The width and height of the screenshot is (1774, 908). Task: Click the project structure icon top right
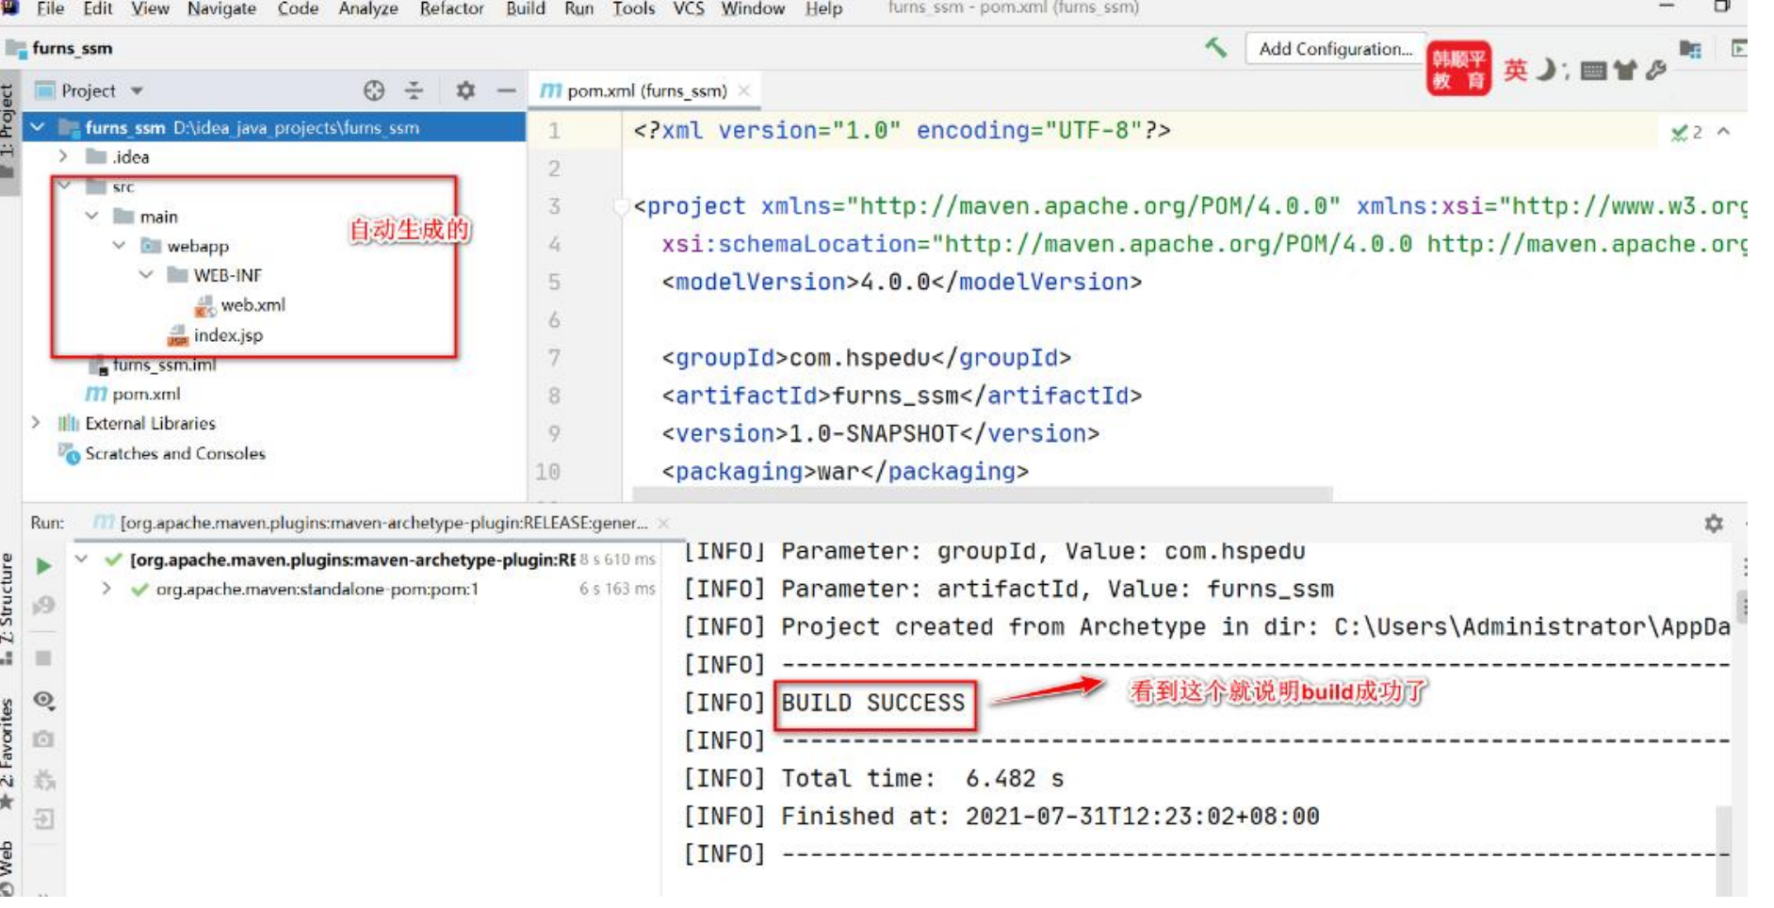coord(1690,49)
